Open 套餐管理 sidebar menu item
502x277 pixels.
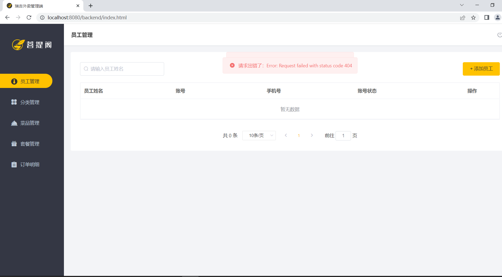26,144
